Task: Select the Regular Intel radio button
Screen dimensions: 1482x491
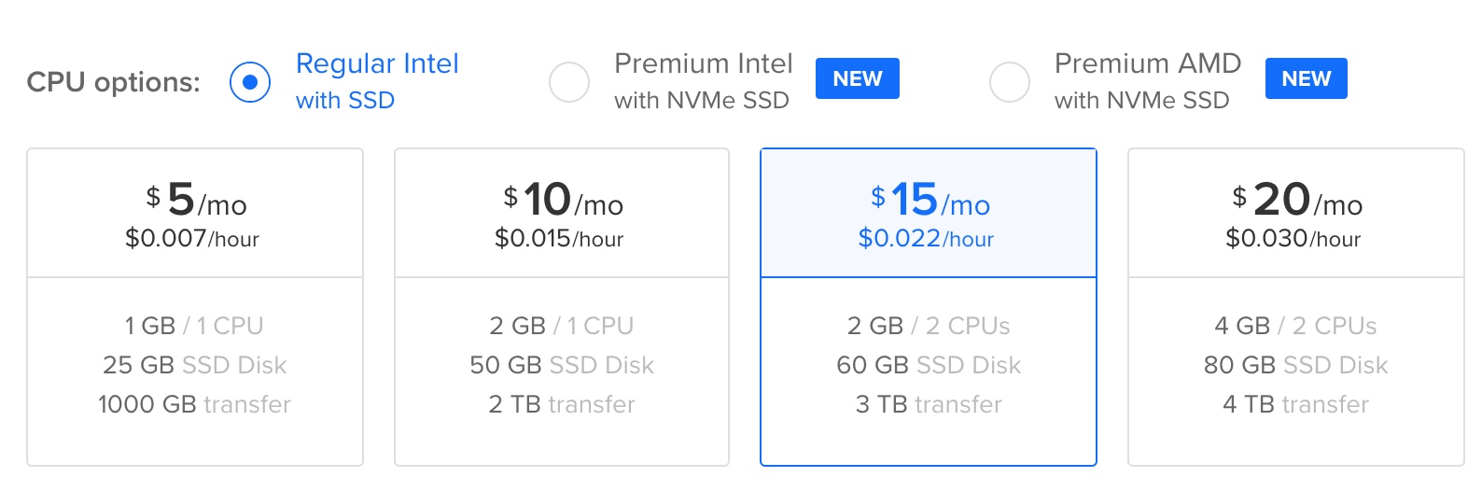Action: pos(250,82)
